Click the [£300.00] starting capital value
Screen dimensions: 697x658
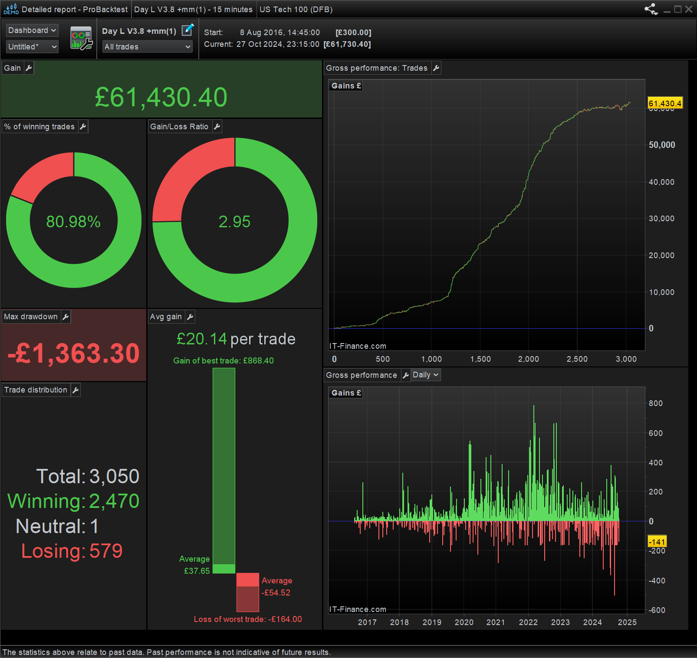[x=353, y=33]
